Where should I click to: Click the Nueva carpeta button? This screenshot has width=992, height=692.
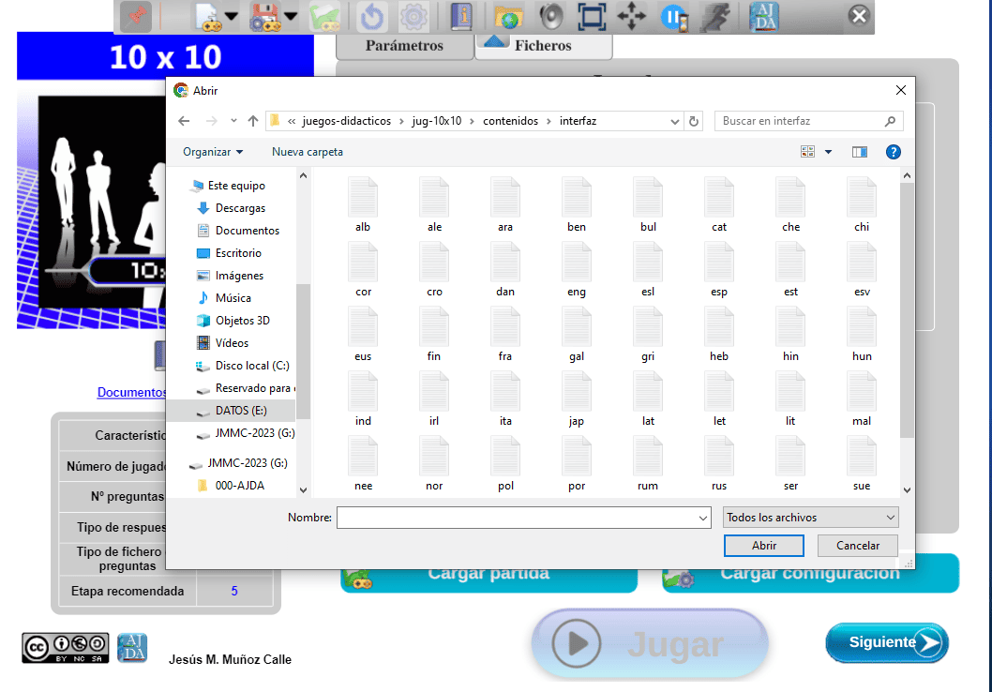(x=308, y=152)
